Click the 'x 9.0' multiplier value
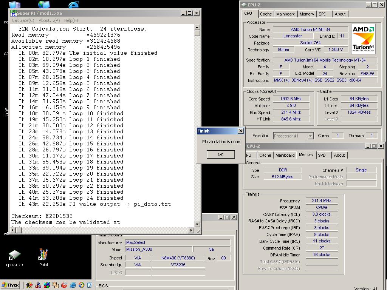Viewport: 387px width, 290px height. click(291, 105)
